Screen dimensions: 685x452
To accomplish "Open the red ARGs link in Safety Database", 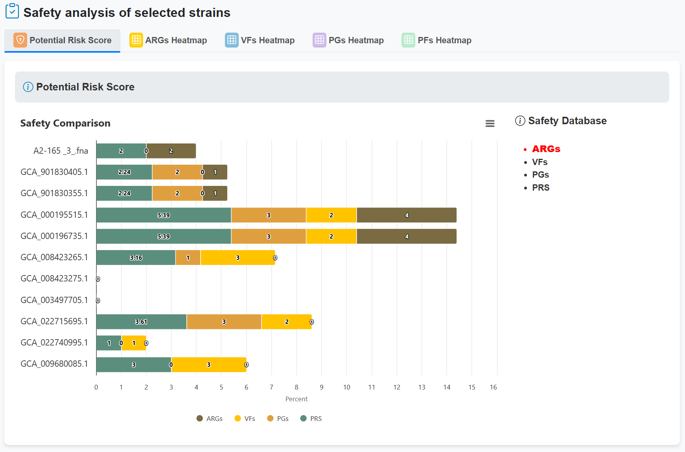I will [x=546, y=149].
